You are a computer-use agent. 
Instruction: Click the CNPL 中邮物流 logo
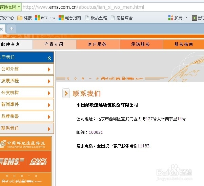39,161
